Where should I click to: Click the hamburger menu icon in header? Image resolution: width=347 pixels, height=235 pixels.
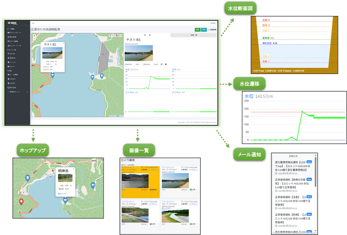(33, 23)
